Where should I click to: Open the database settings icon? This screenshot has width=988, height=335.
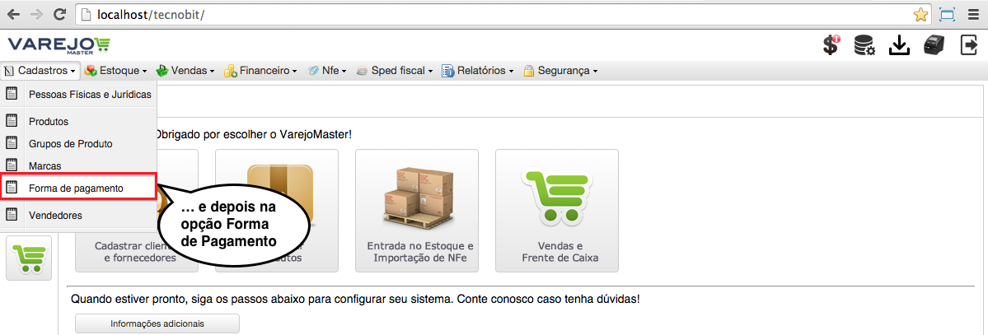[864, 45]
